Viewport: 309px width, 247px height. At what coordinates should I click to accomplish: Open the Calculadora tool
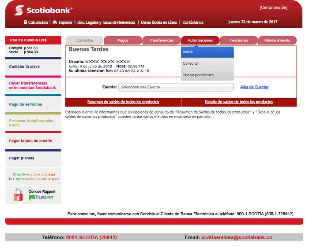(x=36, y=22)
